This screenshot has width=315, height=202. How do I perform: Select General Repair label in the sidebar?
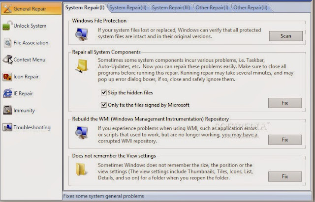tap(30, 9)
